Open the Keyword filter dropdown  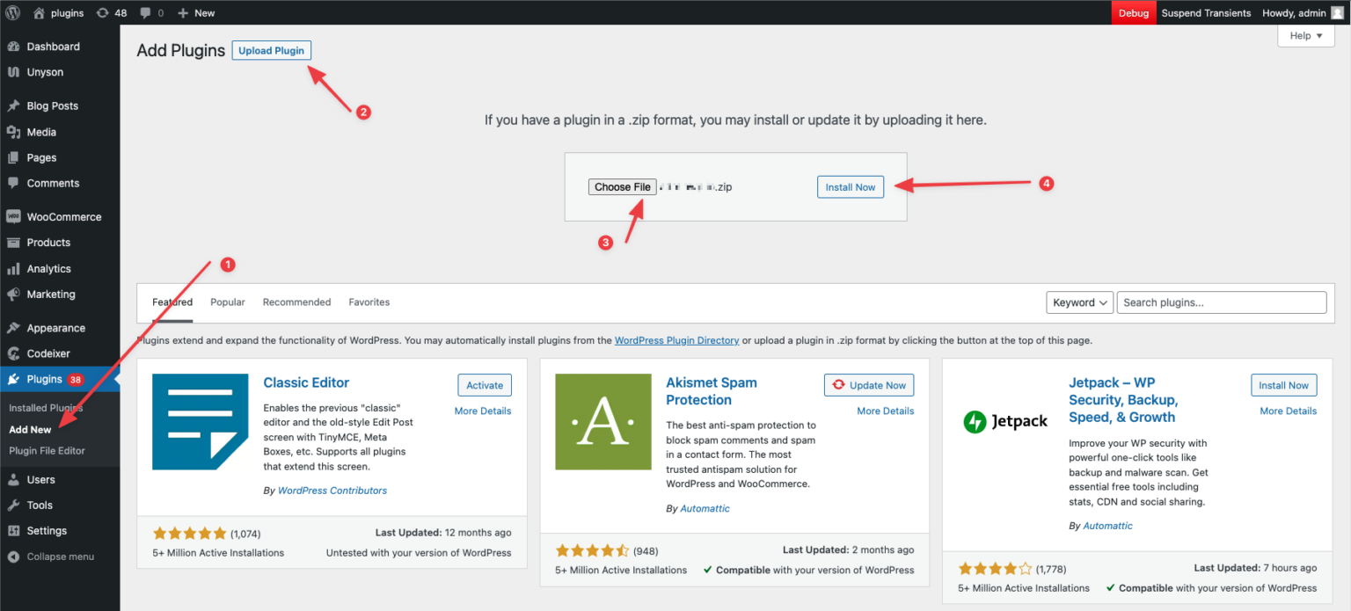tap(1079, 302)
